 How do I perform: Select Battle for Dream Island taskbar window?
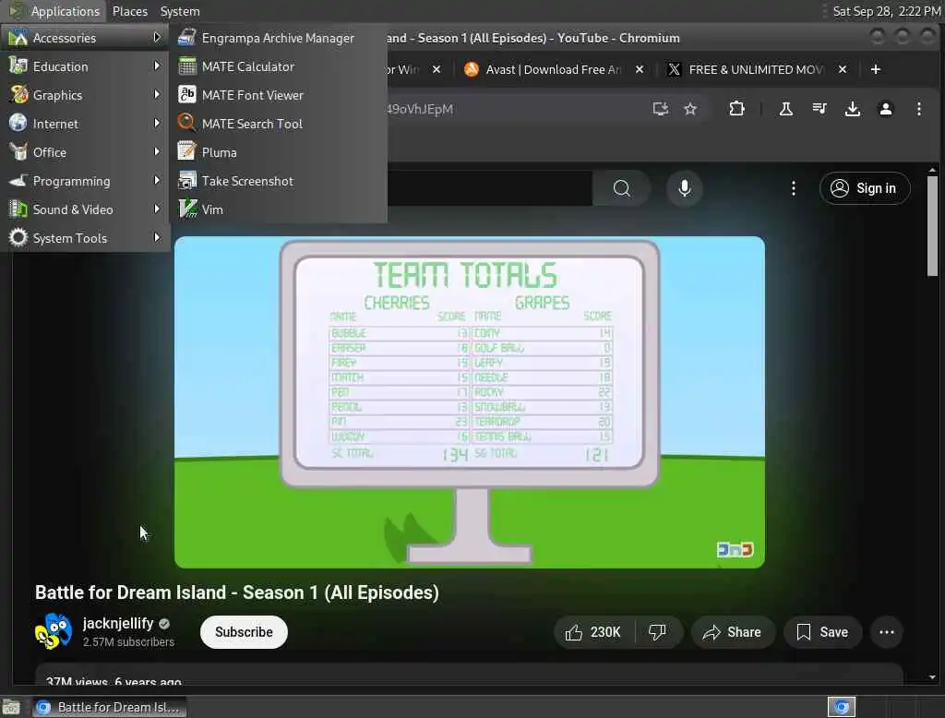click(x=109, y=707)
